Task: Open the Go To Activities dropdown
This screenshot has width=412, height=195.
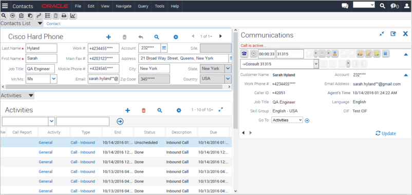Action: tap(287, 120)
